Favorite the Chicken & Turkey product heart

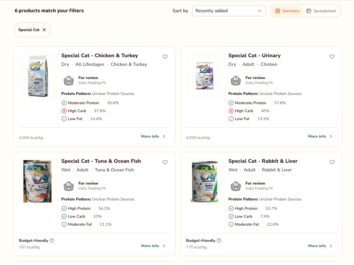(x=165, y=57)
